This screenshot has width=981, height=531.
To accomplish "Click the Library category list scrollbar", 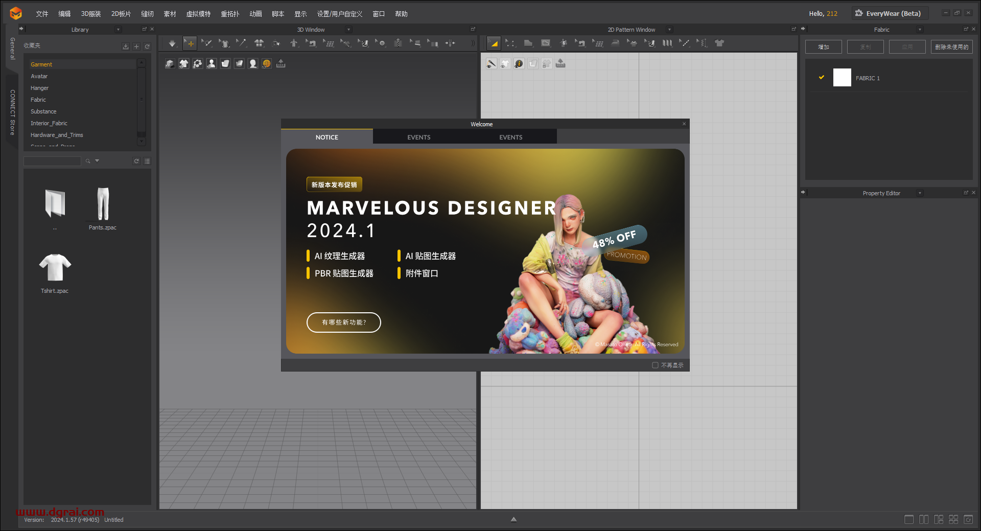I will tap(142, 100).
